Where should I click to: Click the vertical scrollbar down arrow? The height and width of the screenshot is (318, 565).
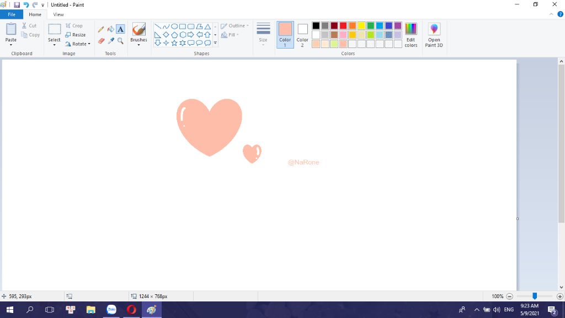pos(561,287)
